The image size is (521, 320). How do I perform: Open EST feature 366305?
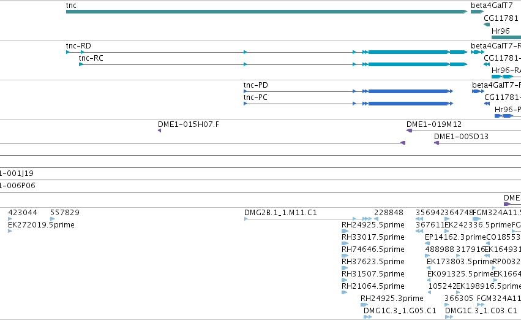coord(447,305)
